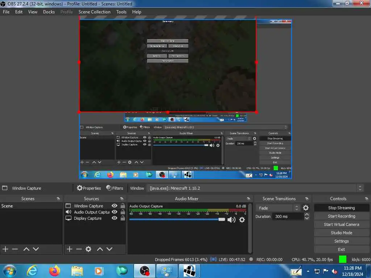Move scene down with the arrow in the Scenes panel
The width and height of the screenshot is (371, 278).
[x=36, y=249]
